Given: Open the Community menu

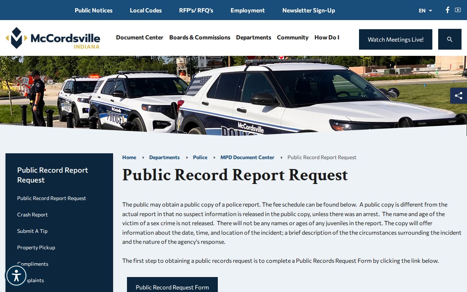Looking at the screenshot, I should click(293, 37).
